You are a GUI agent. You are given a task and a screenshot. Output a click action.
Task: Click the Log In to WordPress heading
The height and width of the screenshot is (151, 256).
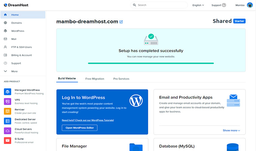pos(83,97)
